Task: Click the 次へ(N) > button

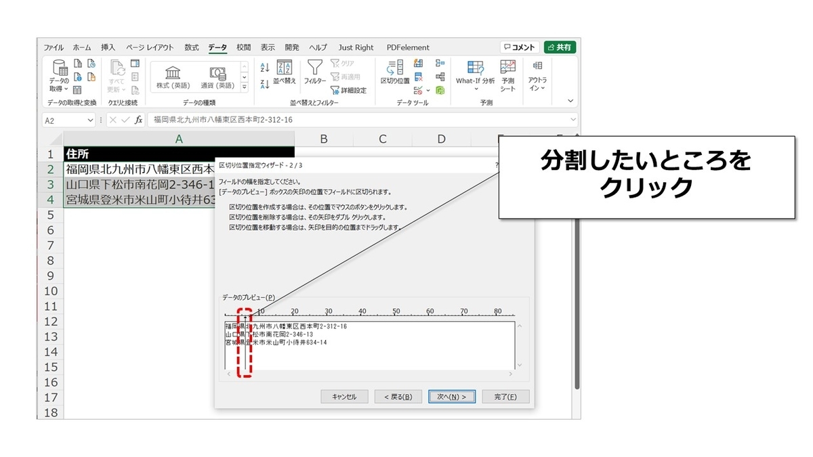Action: (452, 397)
